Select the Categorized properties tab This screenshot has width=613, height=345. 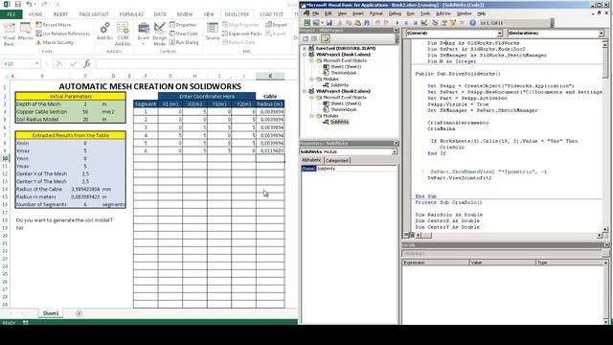[x=336, y=160]
